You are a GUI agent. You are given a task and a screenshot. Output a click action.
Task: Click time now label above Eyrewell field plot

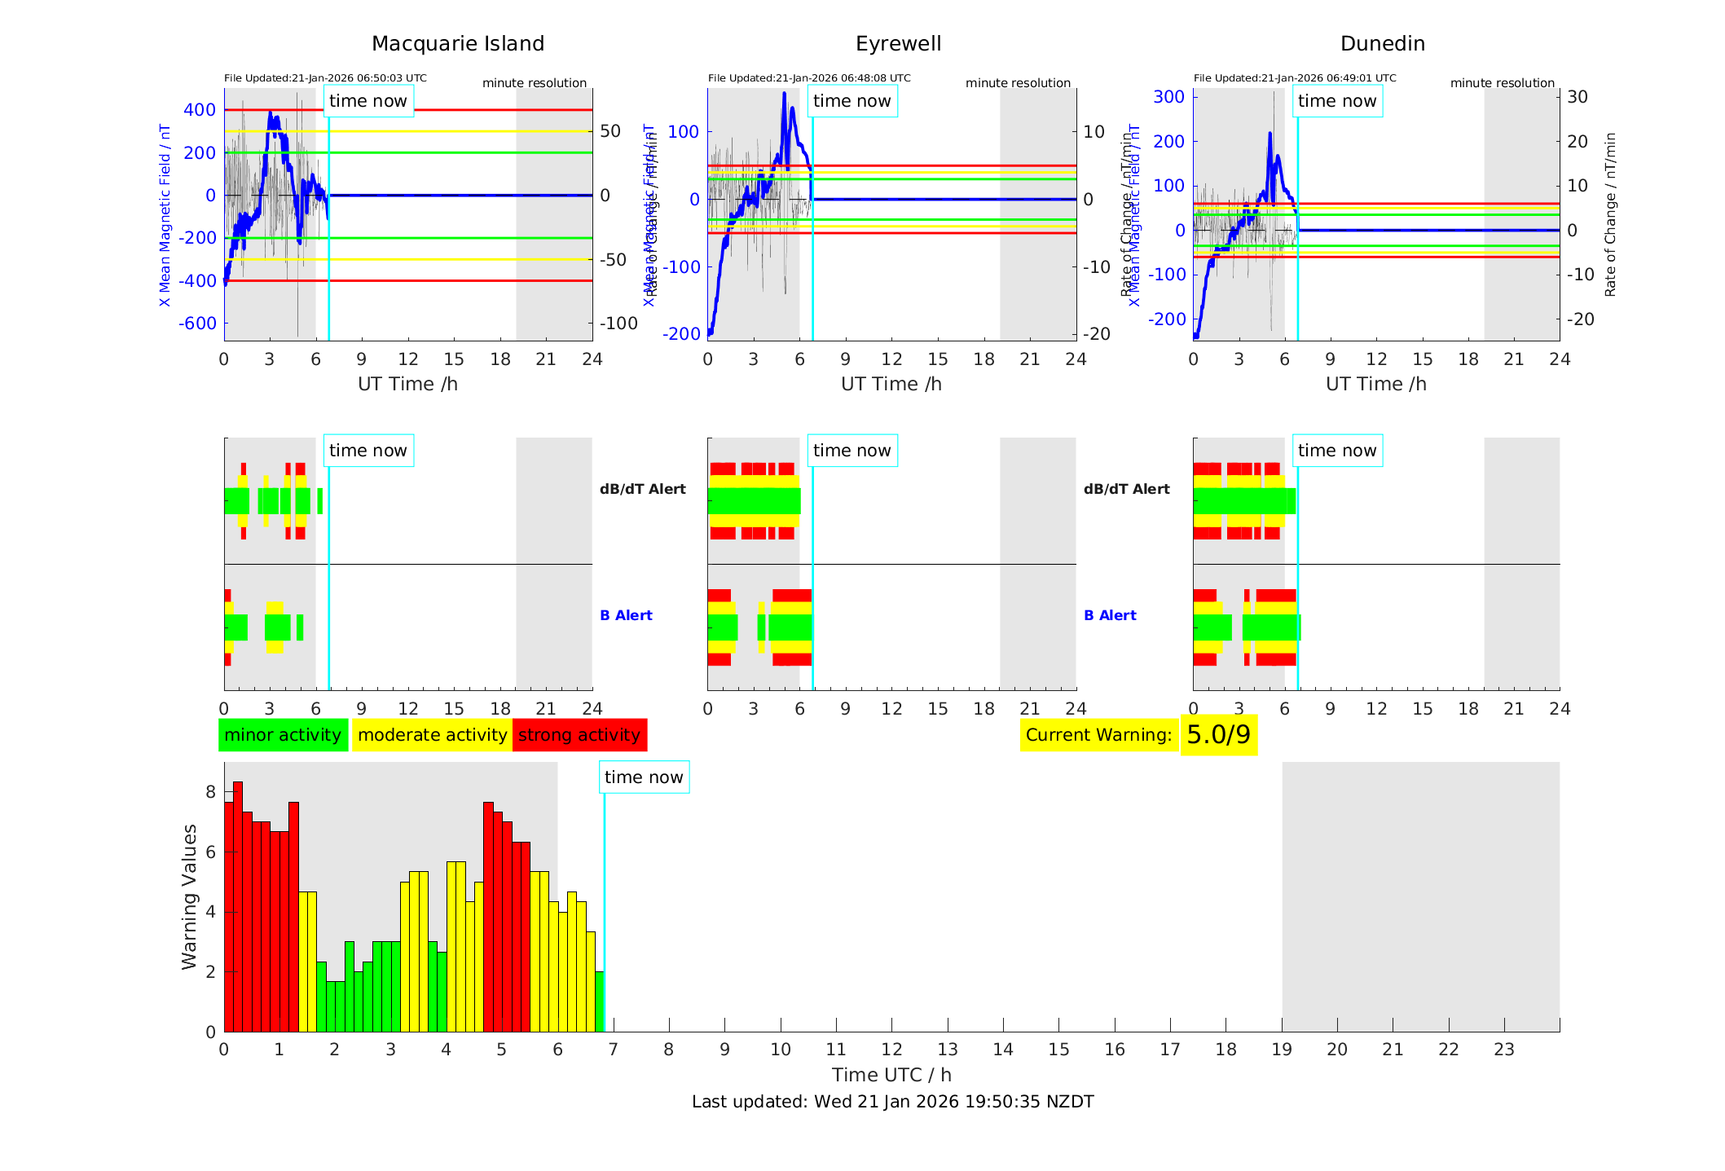tap(852, 101)
